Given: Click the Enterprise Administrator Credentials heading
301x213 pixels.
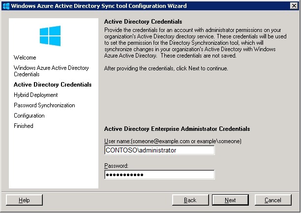Looking at the screenshot, I should point(177,129).
